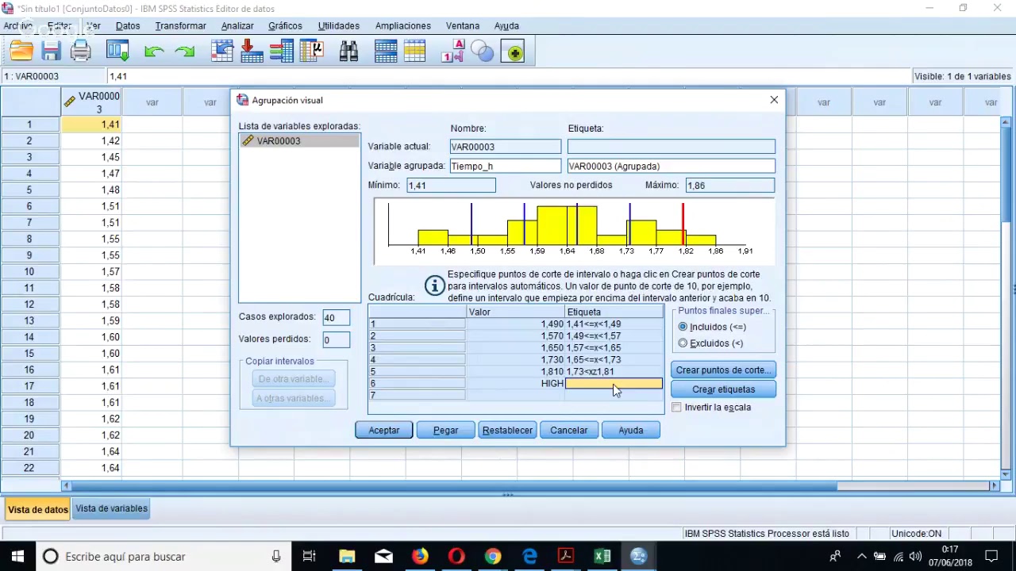The image size is (1016, 571).
Task: Switch to the Vista de variables tab
Action: click(111, 508)
